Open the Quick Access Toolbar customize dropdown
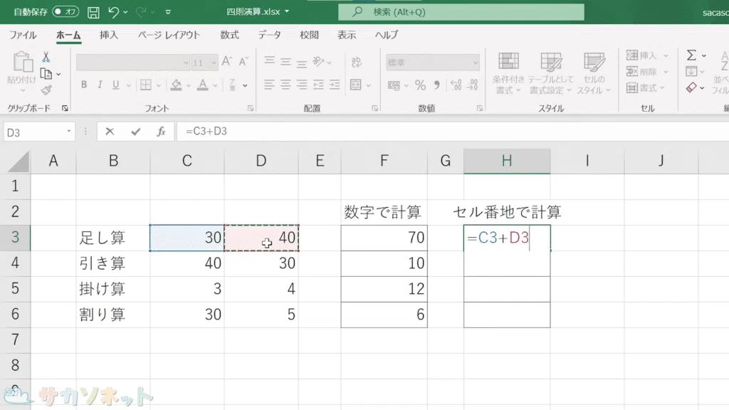Screen dimensions: 729x410 [x=168, y=12]
